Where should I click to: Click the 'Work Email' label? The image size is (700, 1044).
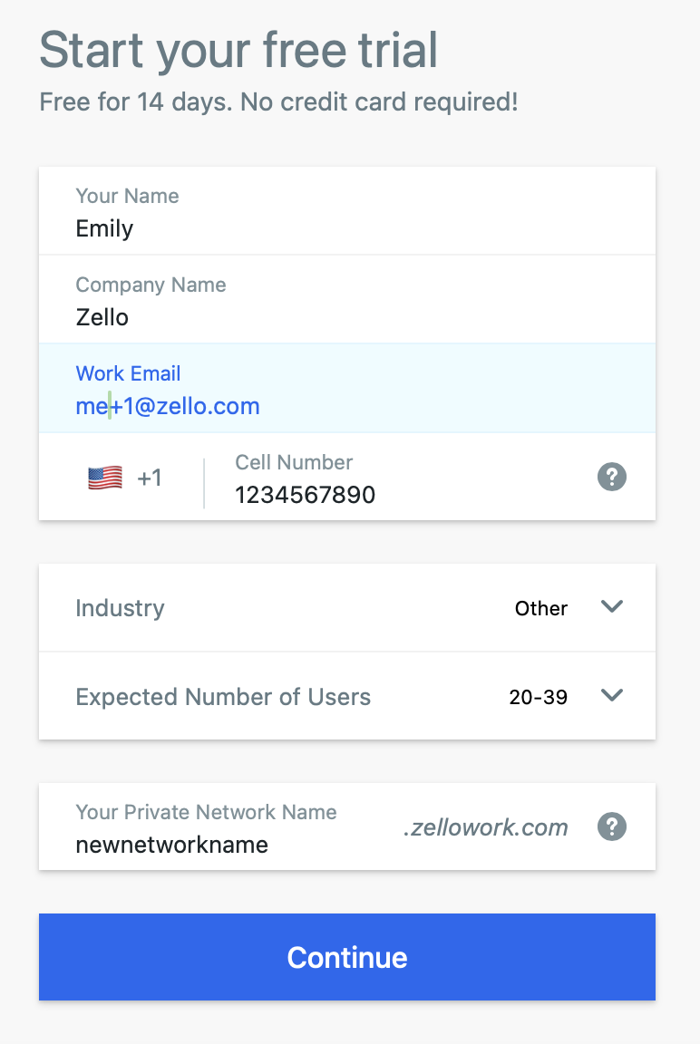point(128,373)
